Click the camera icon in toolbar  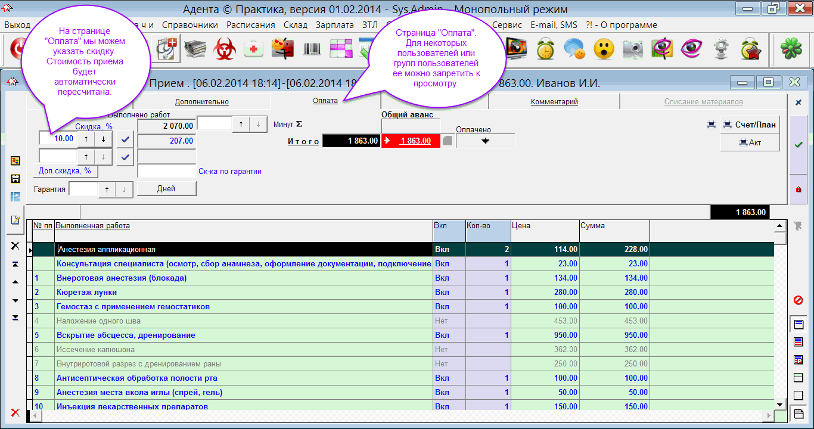pos(632,49)
